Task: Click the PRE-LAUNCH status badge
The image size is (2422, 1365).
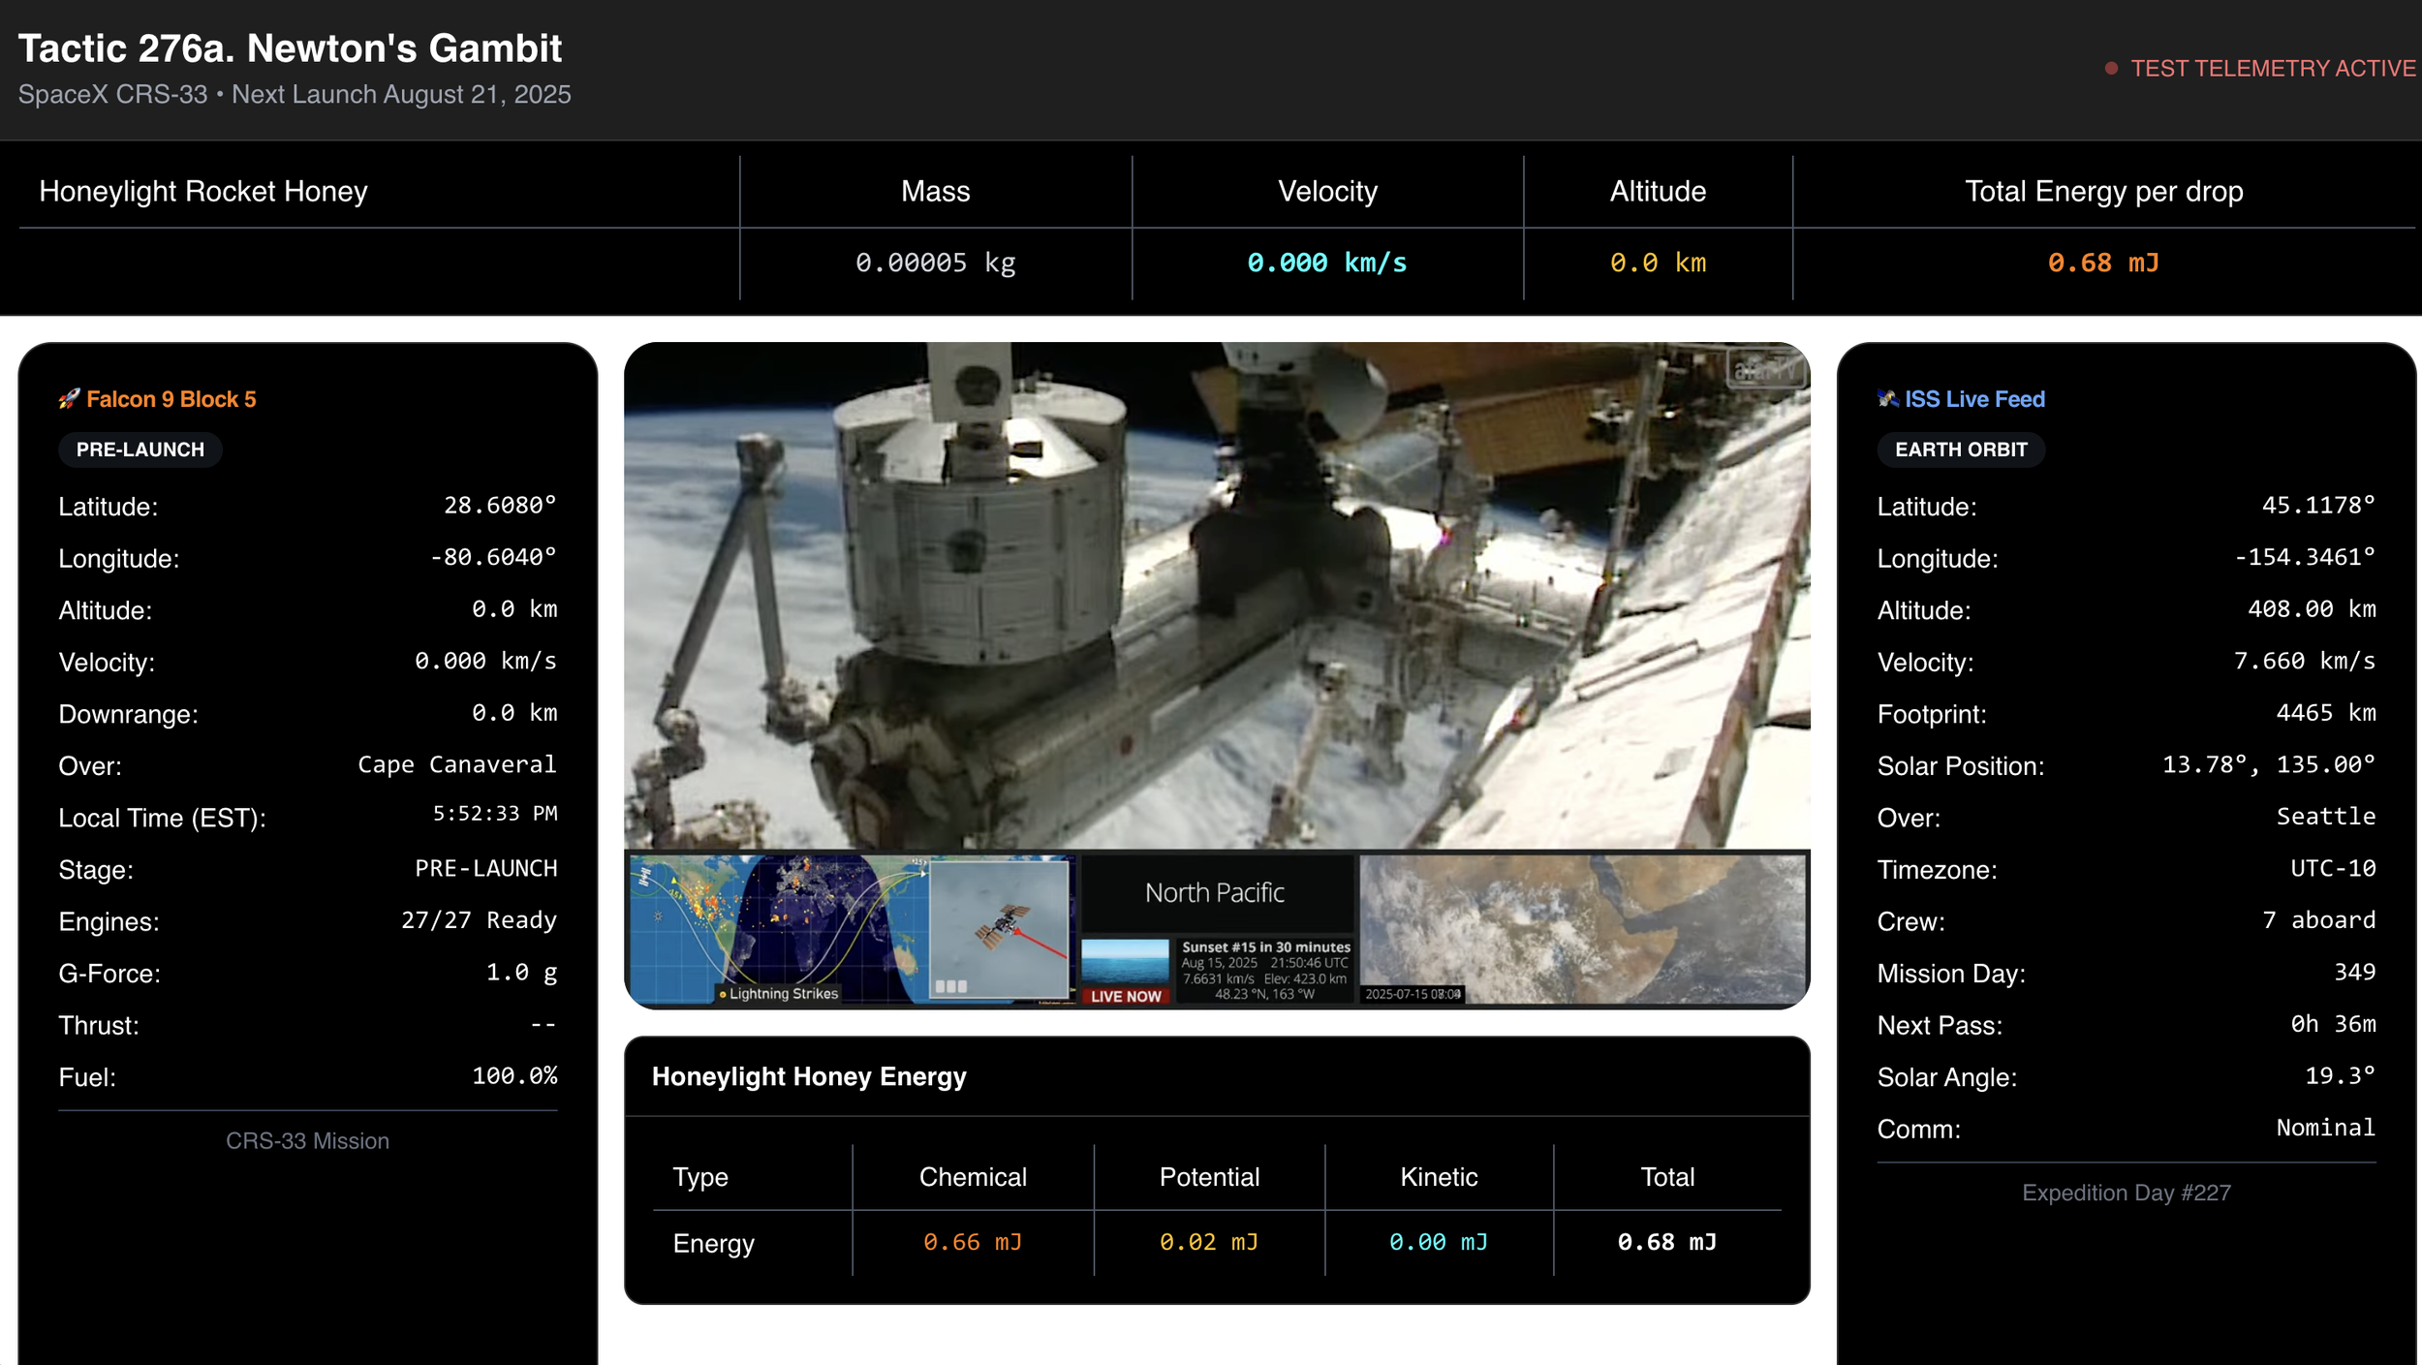Action: click(x=140, y=450)
